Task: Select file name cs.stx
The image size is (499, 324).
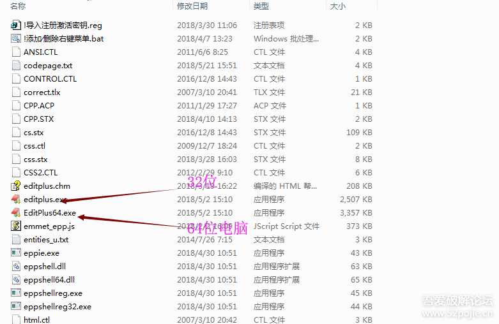Action: [33, 133]
